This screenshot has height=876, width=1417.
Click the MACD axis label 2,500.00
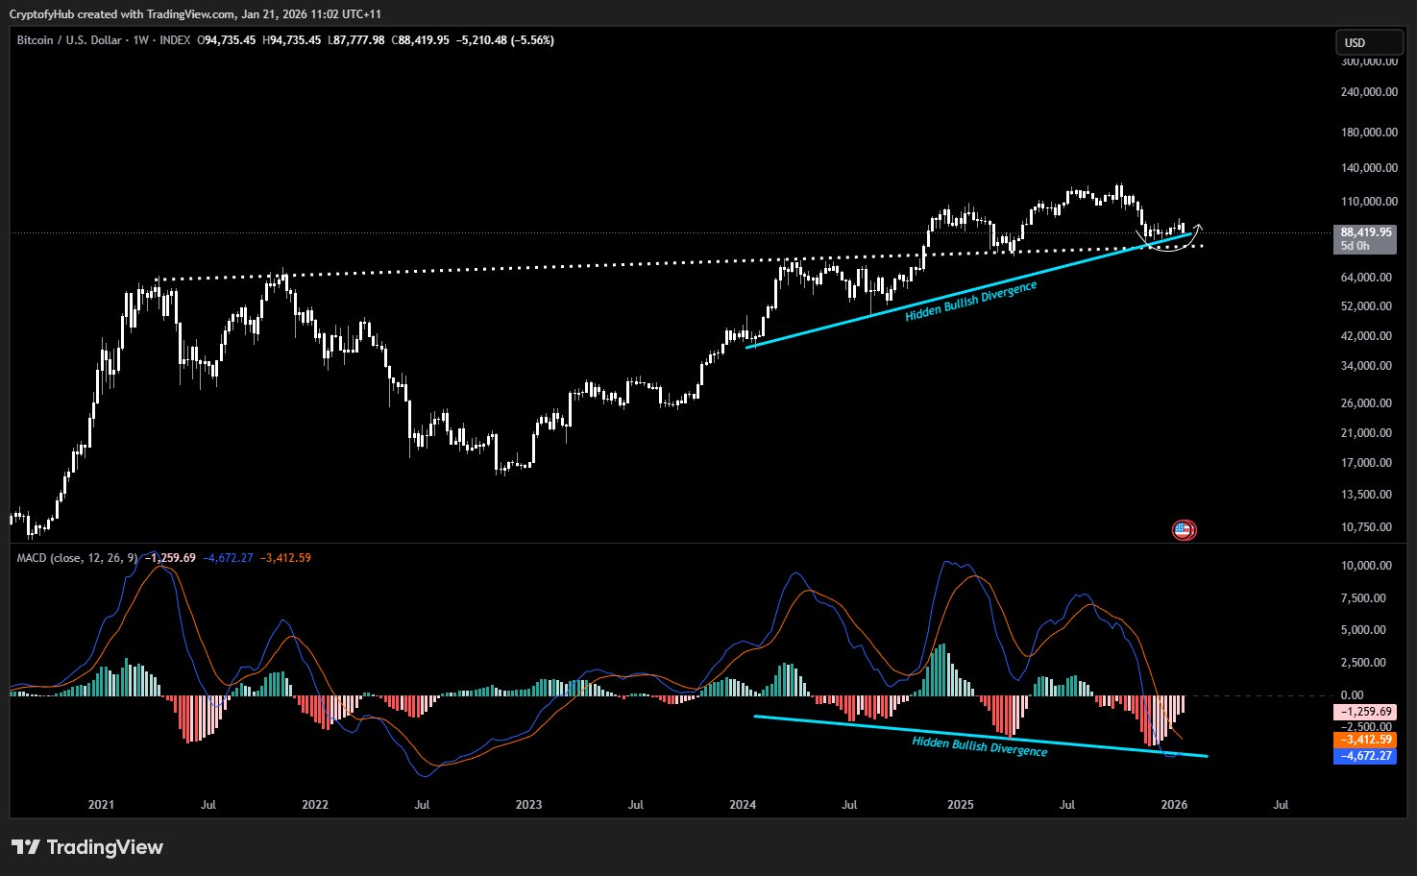pos(1364,663)
